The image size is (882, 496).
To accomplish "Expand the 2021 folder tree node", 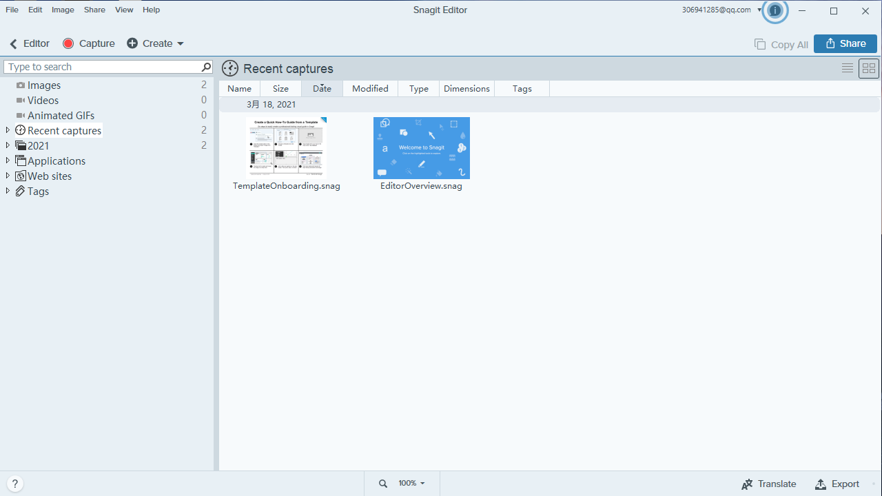I will (x=8, y=145).
